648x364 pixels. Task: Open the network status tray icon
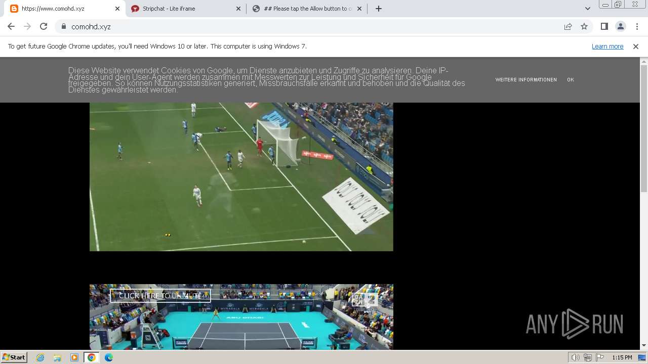click(588, 357)
